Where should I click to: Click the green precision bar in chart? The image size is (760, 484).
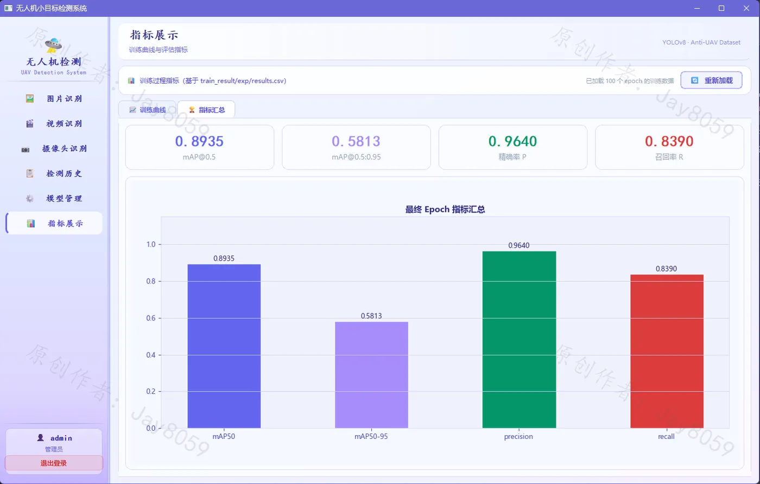click(x=519, y=340)
